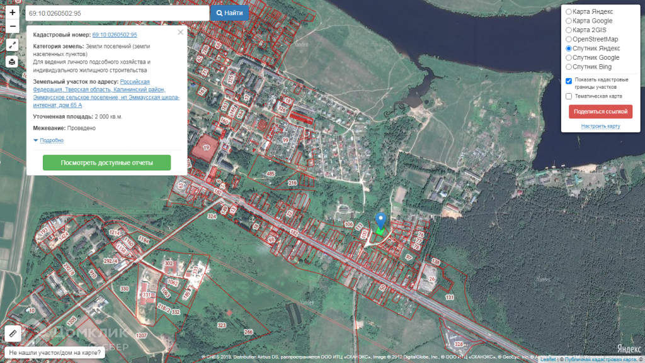Select Спутник Google radio option
Image resolution: width=645 pixels, height=363 pixels.
point(569,58)
